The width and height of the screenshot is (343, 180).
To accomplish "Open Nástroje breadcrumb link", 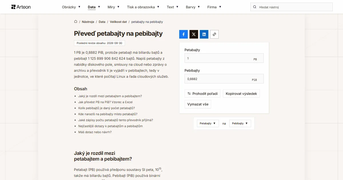I will point(88,22).
